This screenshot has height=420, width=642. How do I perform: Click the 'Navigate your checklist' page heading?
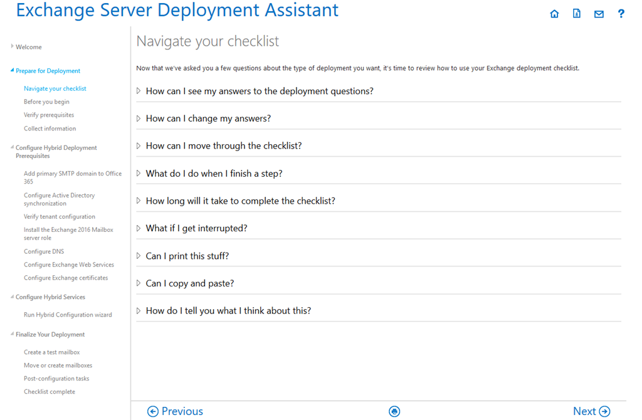[x=208, y=41]
